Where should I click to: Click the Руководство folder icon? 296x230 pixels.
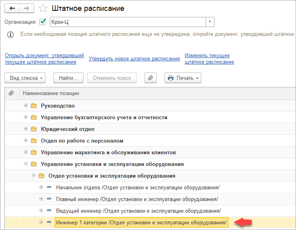[34, 106]
